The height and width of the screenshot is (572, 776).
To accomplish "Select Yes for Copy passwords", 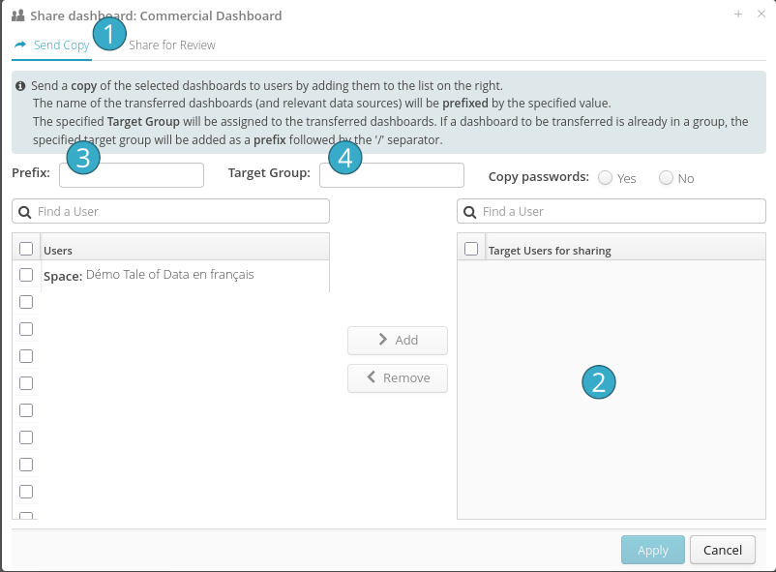I will click(x=605, y=178).
